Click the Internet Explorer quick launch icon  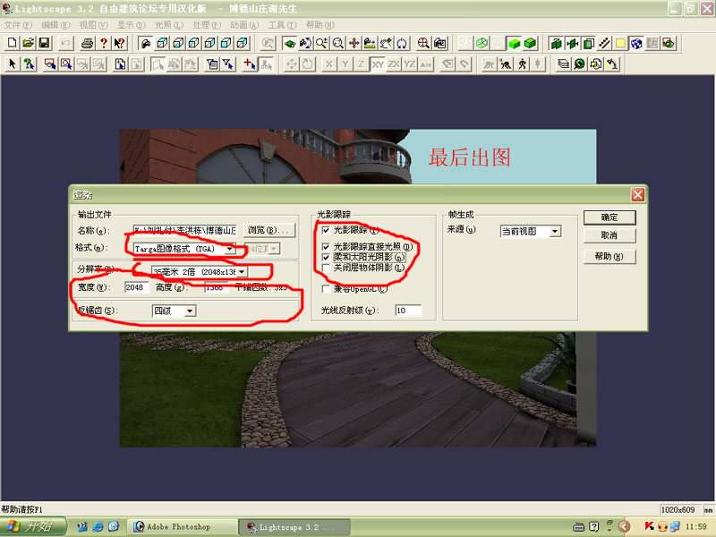[x=98, y=526]
